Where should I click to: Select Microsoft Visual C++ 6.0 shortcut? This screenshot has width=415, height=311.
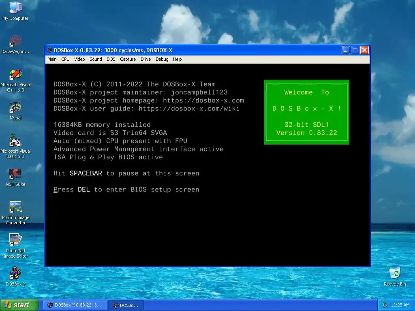point(15,81)
